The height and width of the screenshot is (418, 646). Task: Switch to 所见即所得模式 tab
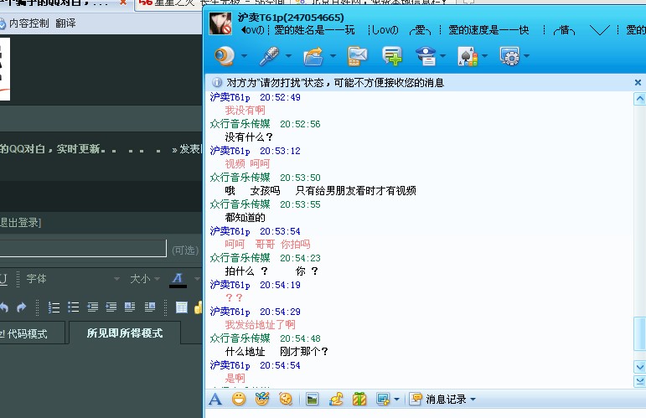pos(125,333)
